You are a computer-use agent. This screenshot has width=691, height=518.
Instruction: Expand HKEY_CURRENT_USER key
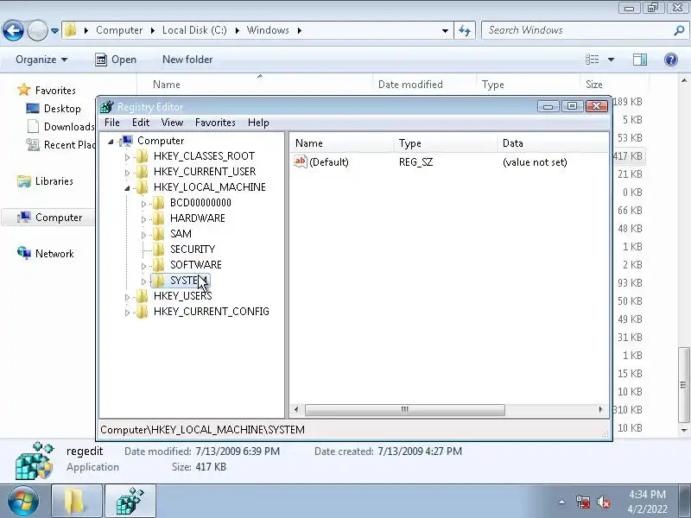click(x=127, y=172)
